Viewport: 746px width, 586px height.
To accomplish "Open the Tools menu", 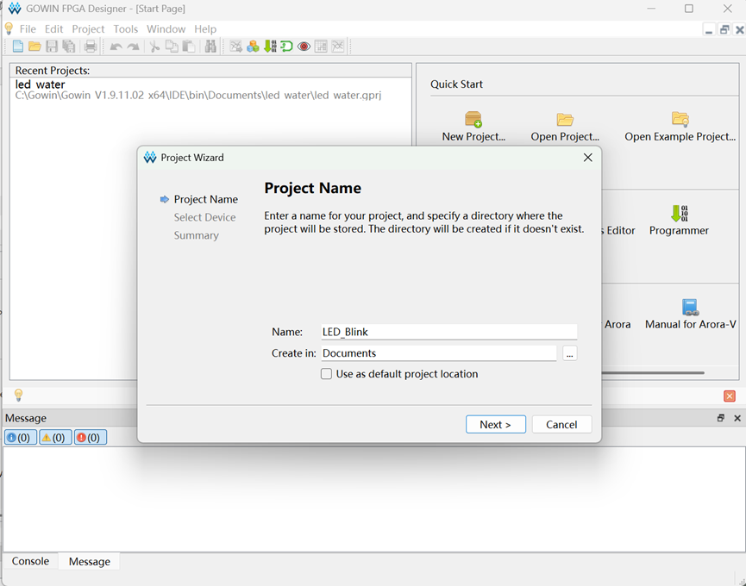I will click(126, 29).
